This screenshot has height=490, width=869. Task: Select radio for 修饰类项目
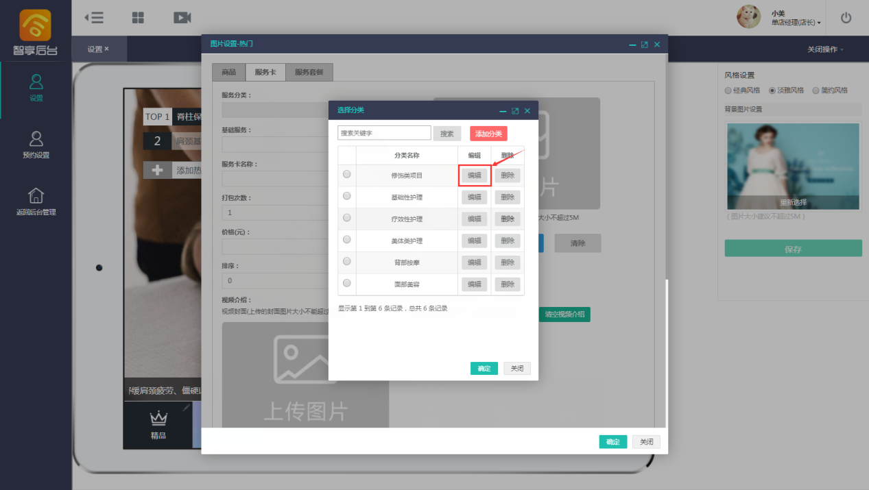coord(346,175)
